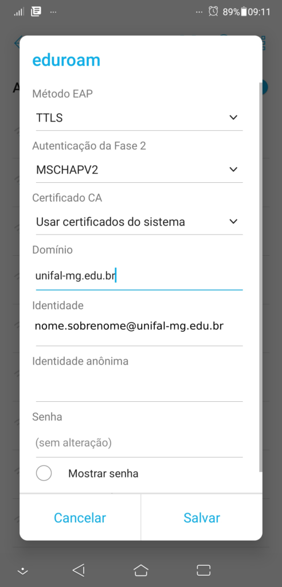
Task: Tap the news notification icon in status bar
Action: coord(36,11)
